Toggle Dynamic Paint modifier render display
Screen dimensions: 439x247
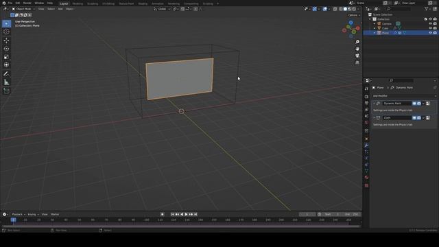(x=419, y=104)
